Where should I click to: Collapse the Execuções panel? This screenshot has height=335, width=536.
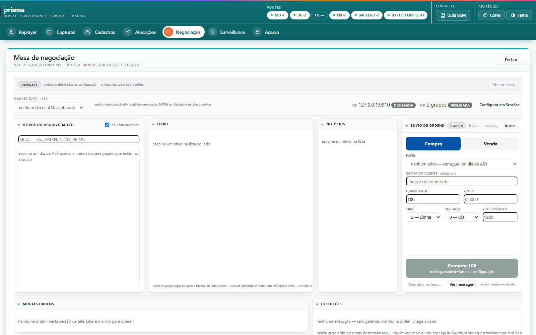point(317,304)
